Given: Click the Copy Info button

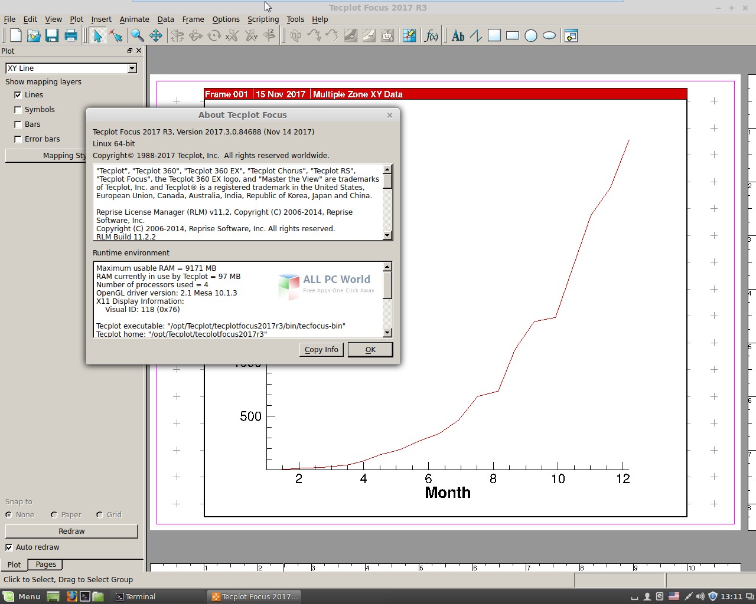Looking at the screenshot, I should [321, 349].
